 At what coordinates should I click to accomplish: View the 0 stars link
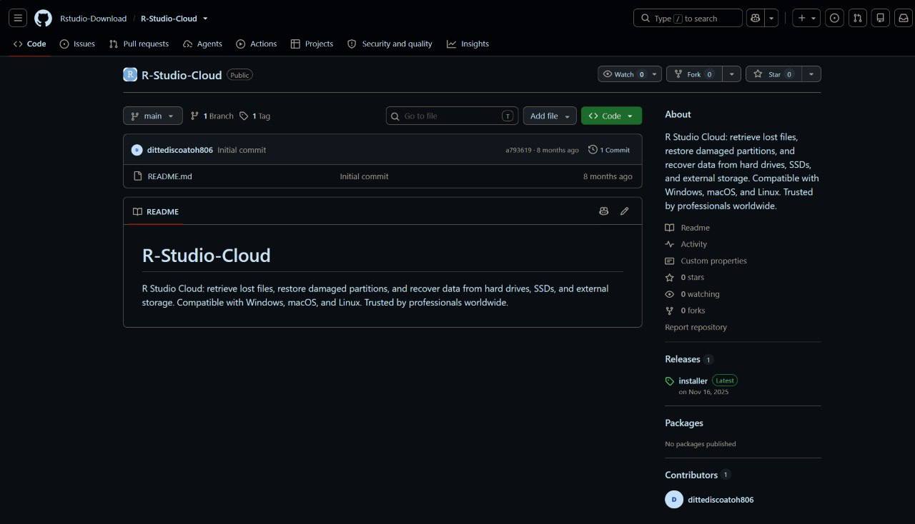pyautogui.click(x=685, y=277)
